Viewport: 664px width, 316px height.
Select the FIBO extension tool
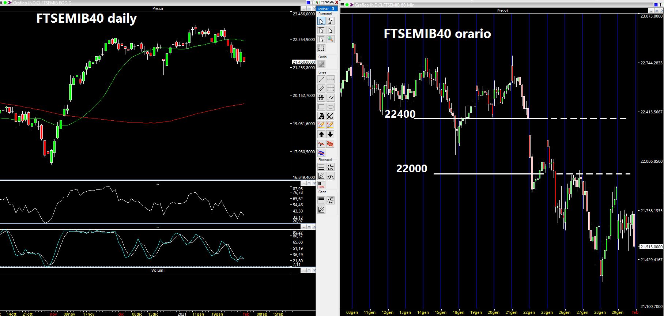click(x=330, y=167)
